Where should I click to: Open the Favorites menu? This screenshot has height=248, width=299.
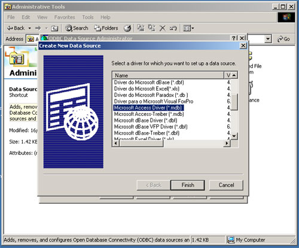[65, 17]
